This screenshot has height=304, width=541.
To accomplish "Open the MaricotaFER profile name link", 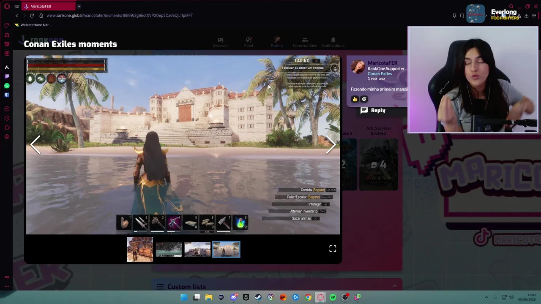I will point(382,63).
